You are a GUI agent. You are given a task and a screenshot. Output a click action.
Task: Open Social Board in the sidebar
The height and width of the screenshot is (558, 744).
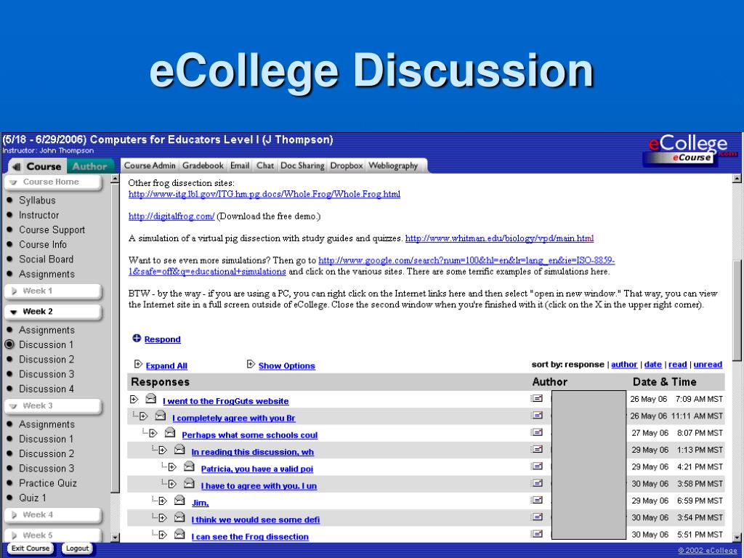[x=46, y=259]
